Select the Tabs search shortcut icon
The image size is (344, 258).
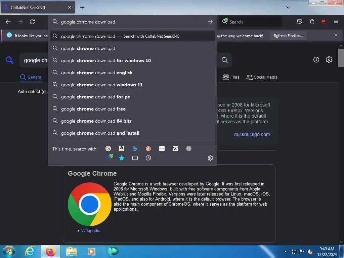click(x=135, y=158)
